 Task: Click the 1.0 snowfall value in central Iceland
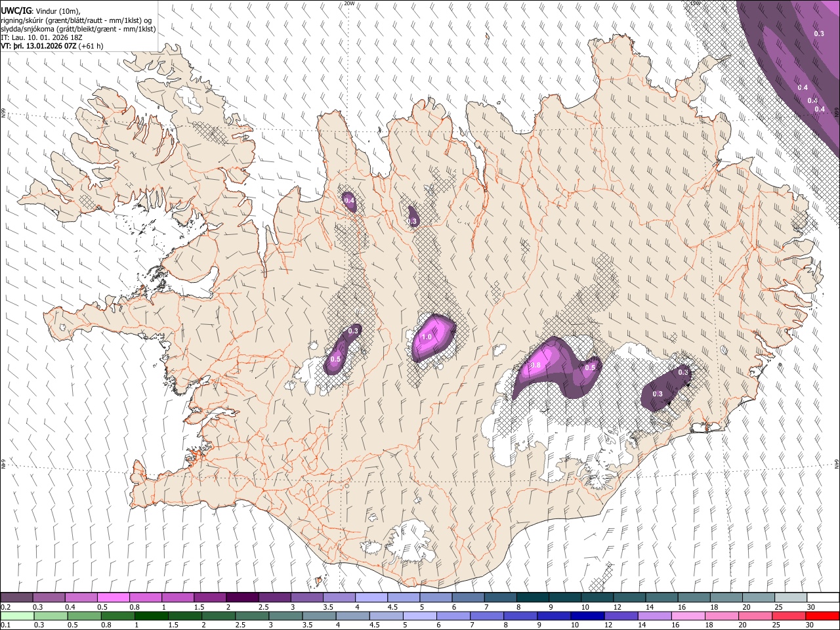[427, 337]
